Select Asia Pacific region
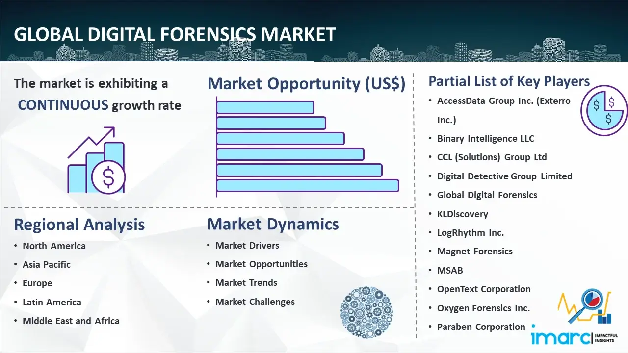This screenshot has height=353, width=628. (47, 265)
